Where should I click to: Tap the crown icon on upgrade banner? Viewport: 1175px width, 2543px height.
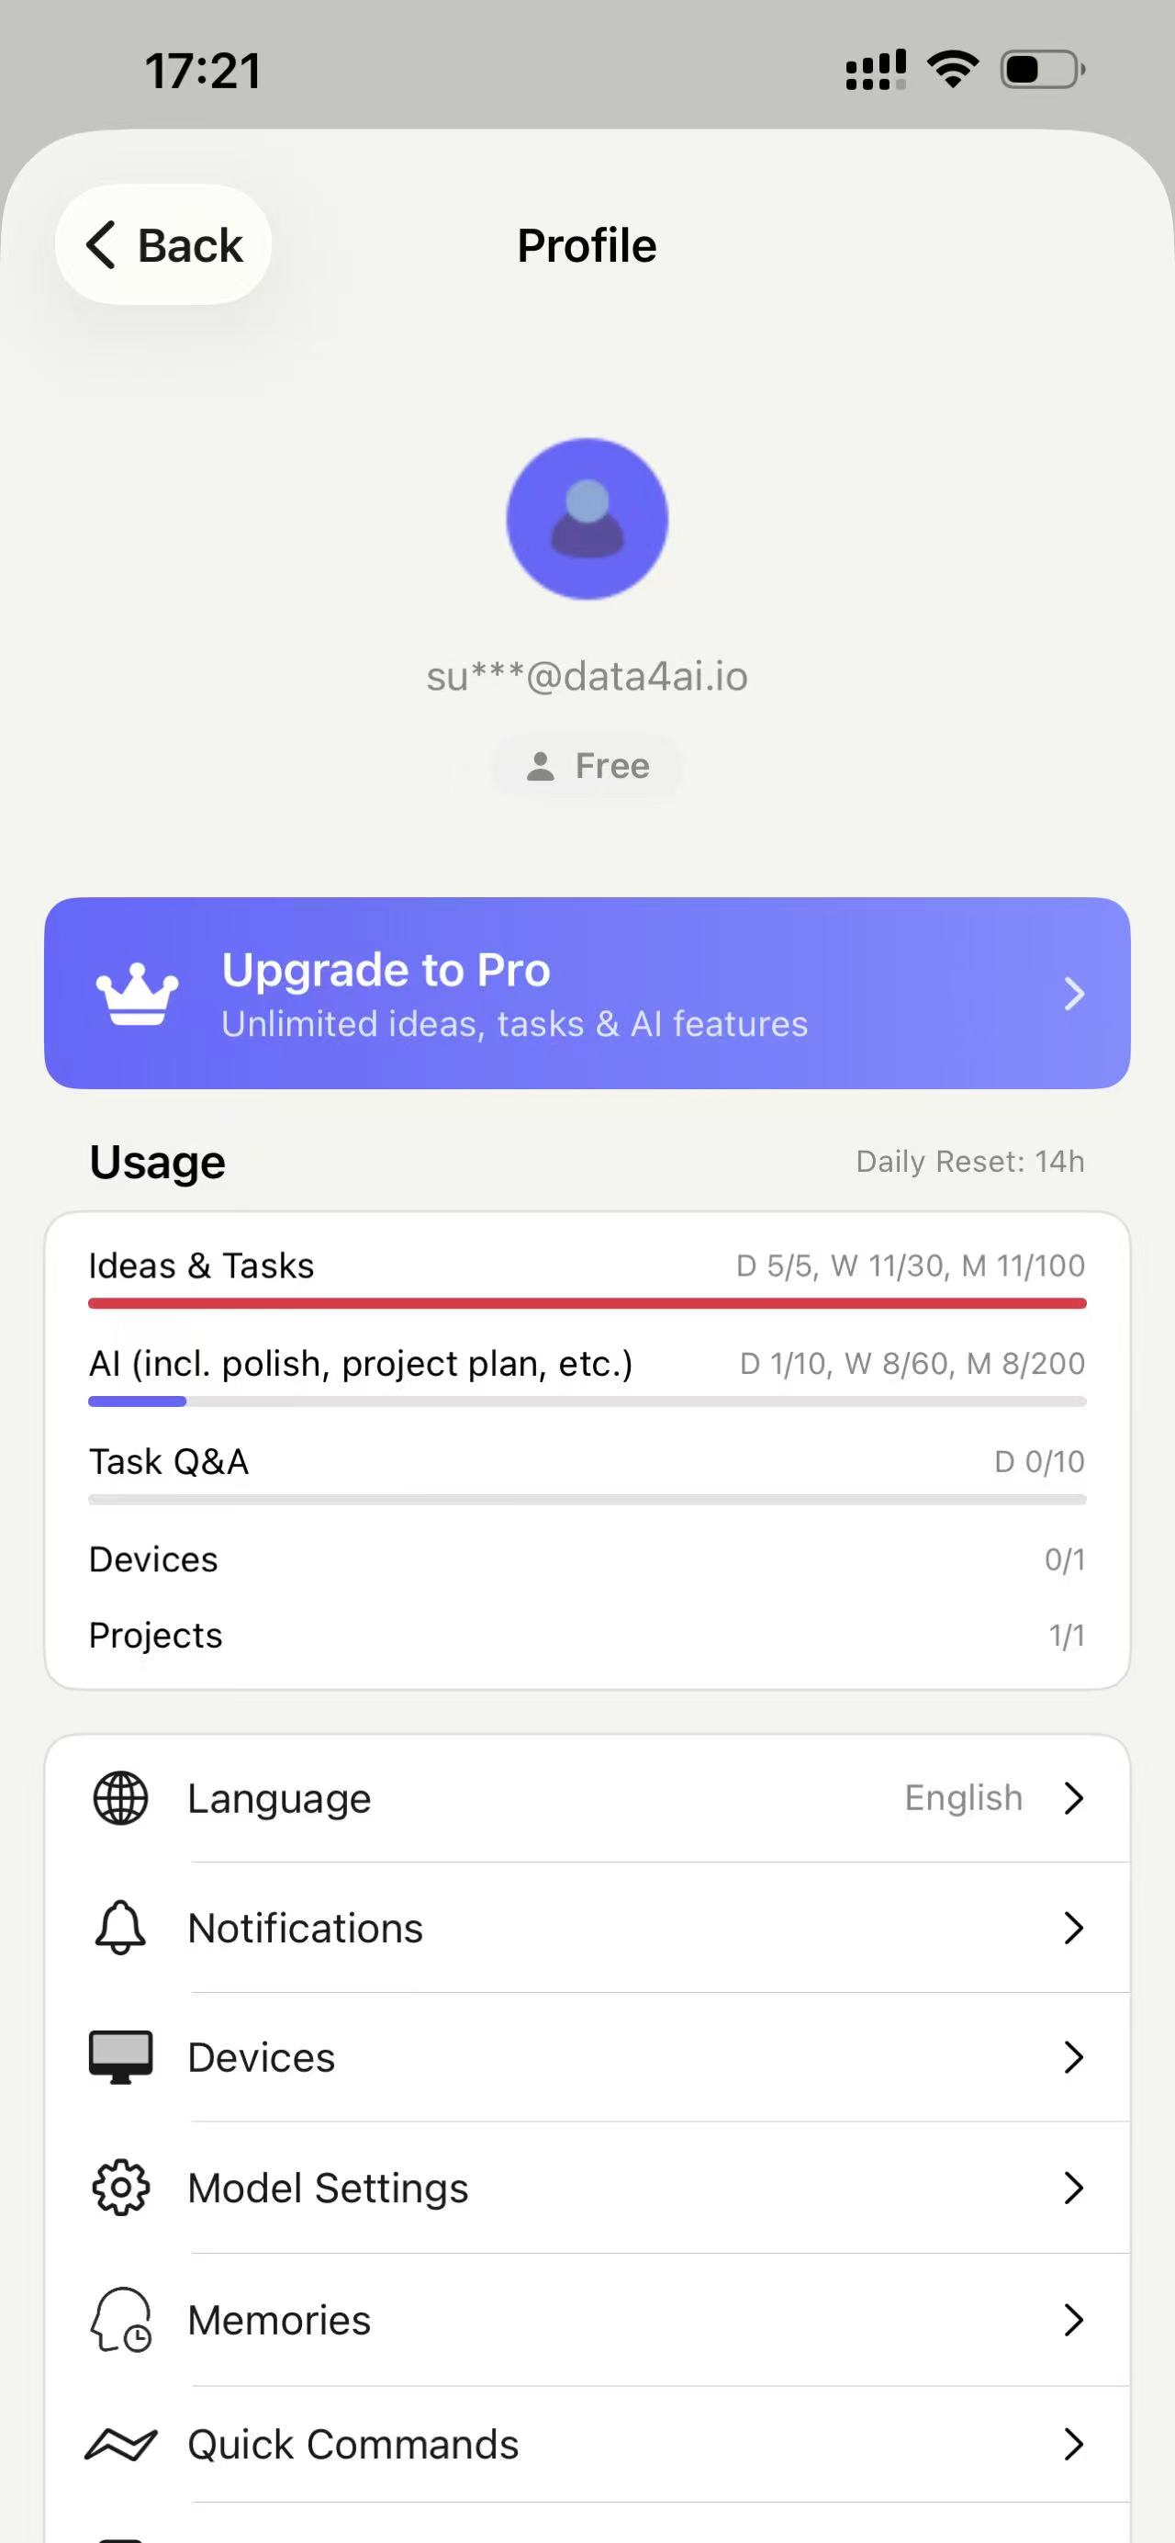pyautogui.click(x=137, y=993)
